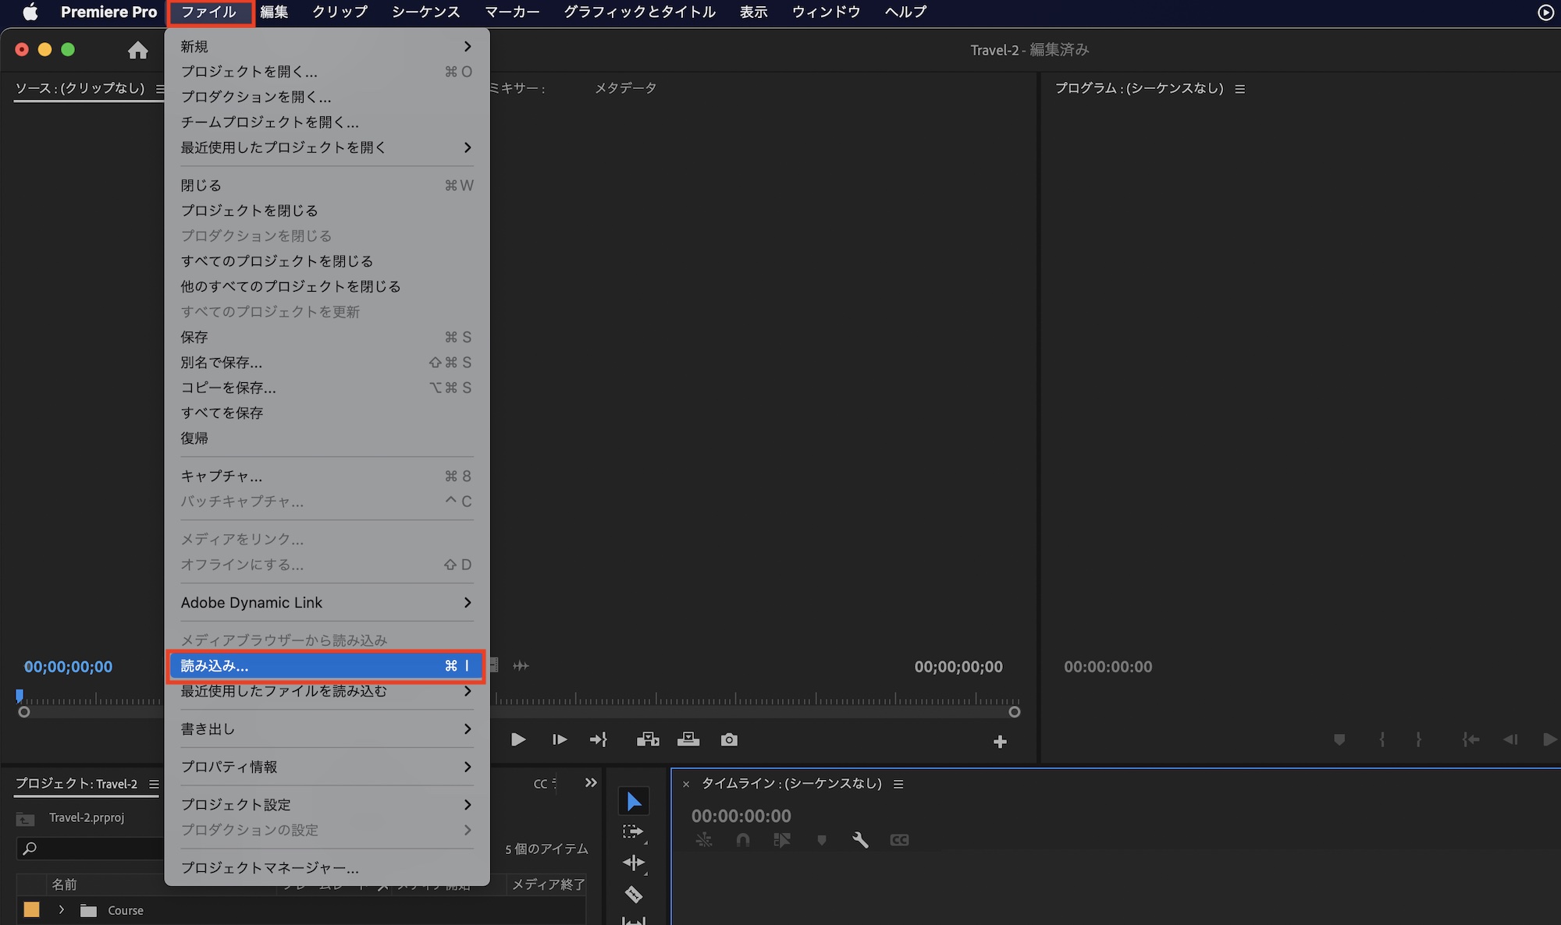Select the Razor tool
The width and height of the screenshot is (1561, 925).
[x=633, y=894]
